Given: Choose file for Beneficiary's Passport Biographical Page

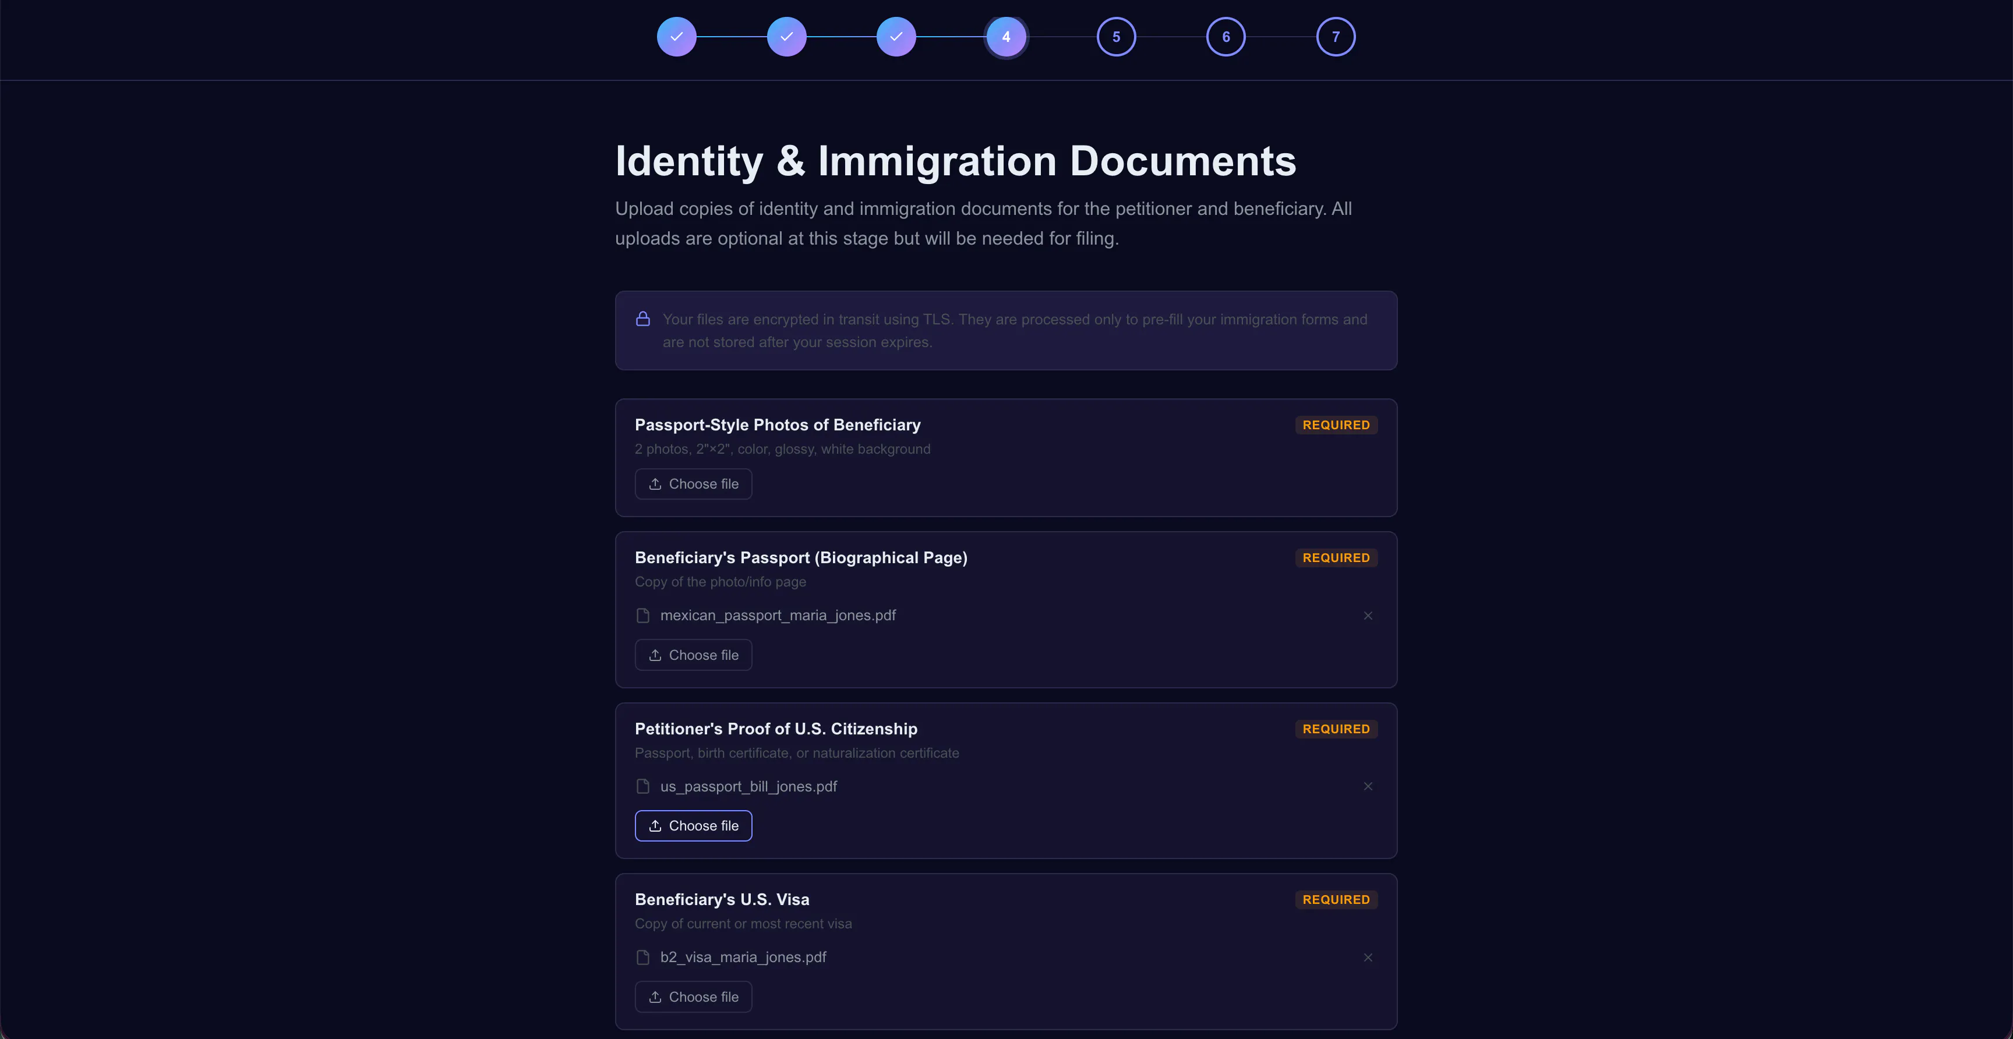Looking at the screenshot, I should [x=693, y=655].
